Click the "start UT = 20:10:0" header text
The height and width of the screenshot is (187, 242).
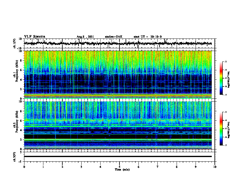coord(148,37)
